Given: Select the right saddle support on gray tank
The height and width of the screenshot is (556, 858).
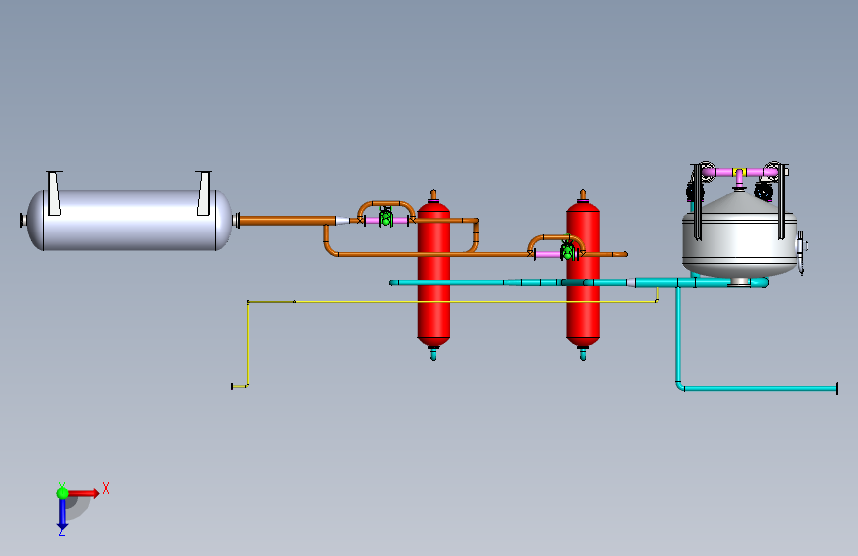Looking at the screenshot, I should (204, 193).
